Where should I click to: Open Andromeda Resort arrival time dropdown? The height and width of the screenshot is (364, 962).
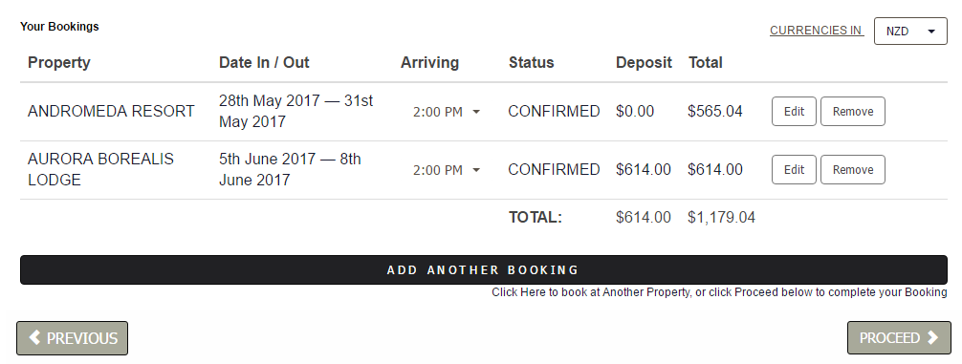446,112
